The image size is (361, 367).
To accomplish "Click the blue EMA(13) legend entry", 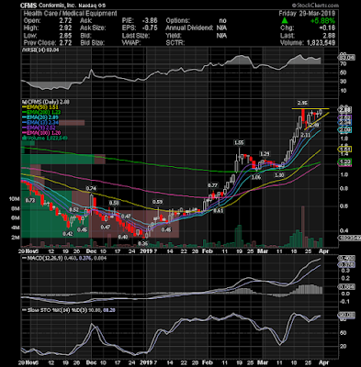I will 39,123.
